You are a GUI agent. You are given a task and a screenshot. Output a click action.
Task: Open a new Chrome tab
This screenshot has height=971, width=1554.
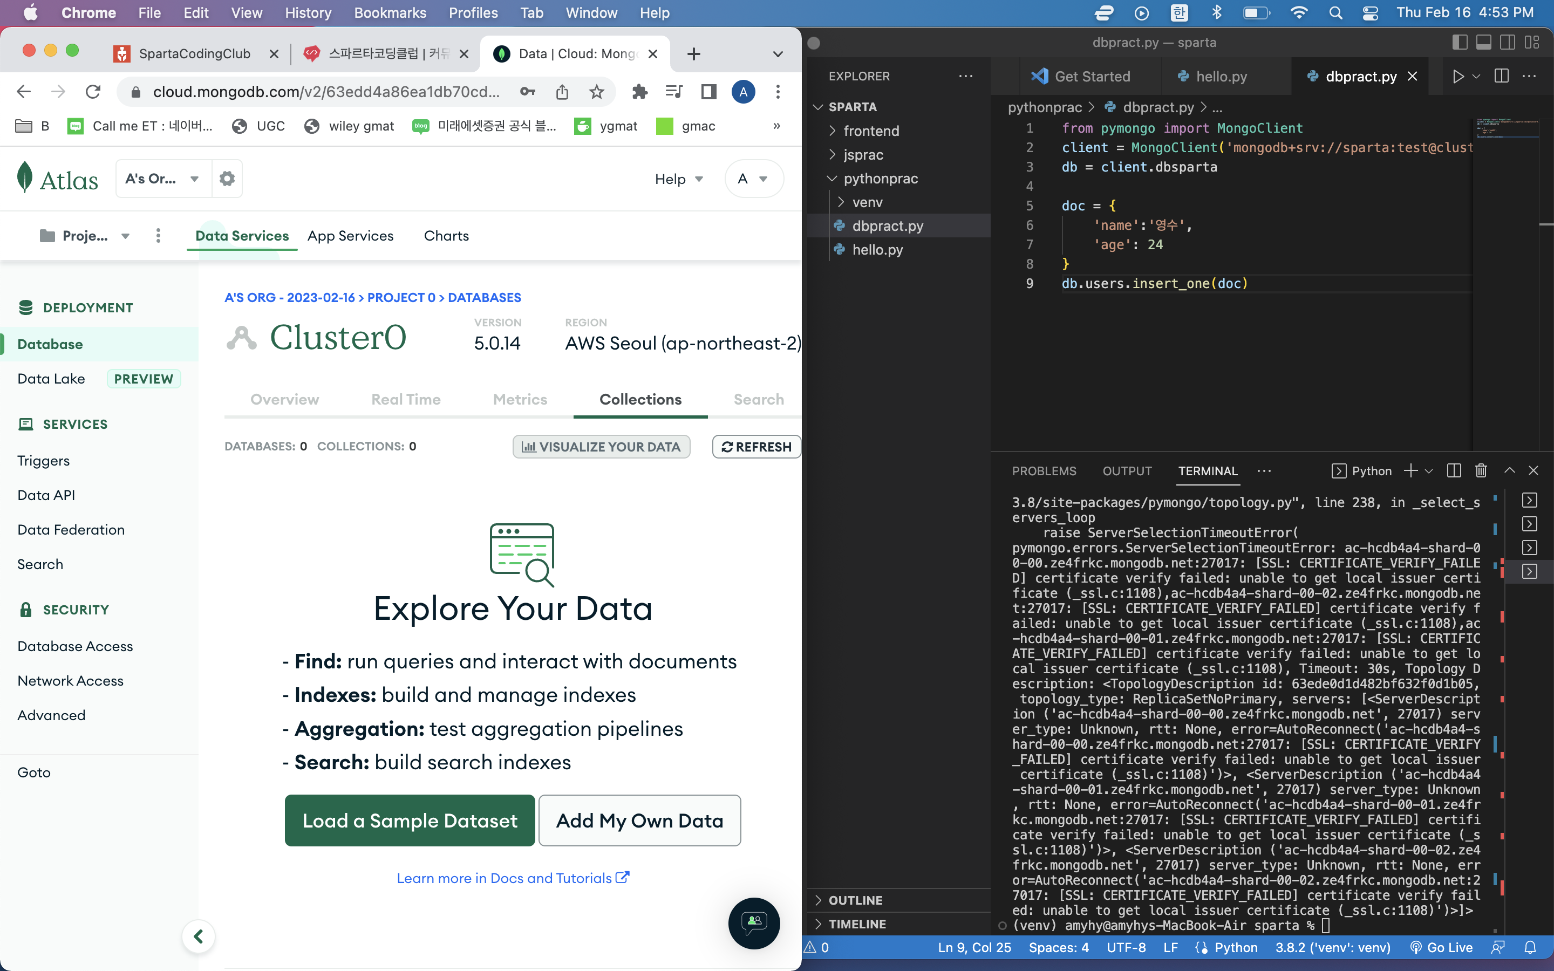click(x=693, y=54)
